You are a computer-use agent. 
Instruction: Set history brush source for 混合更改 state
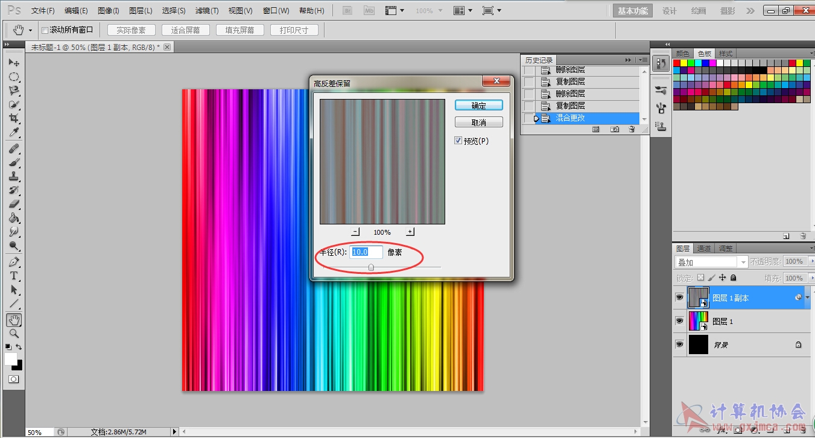(x=528, y=118)
